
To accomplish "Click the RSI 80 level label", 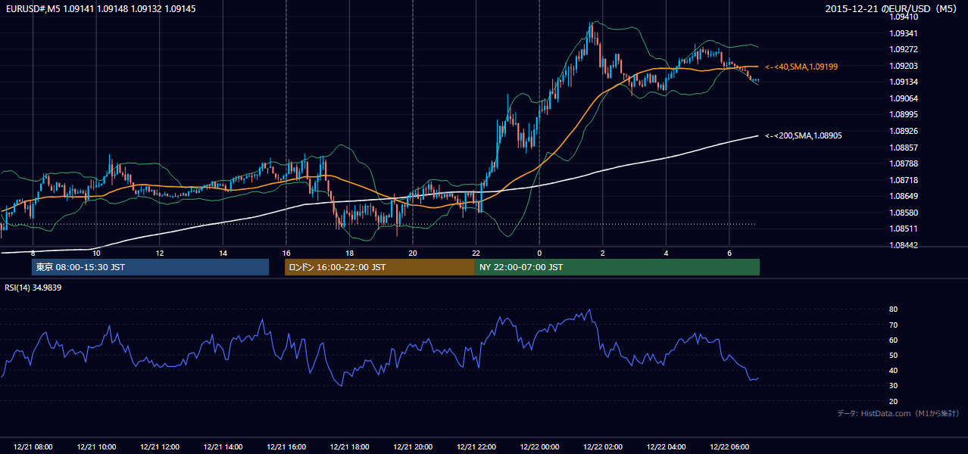I will [893, 309].
